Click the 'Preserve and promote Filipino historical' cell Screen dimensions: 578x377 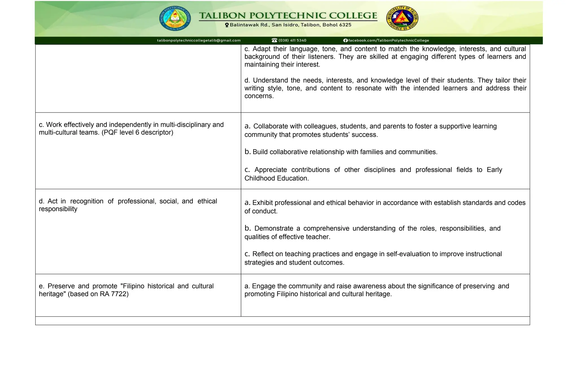(126, 290)
